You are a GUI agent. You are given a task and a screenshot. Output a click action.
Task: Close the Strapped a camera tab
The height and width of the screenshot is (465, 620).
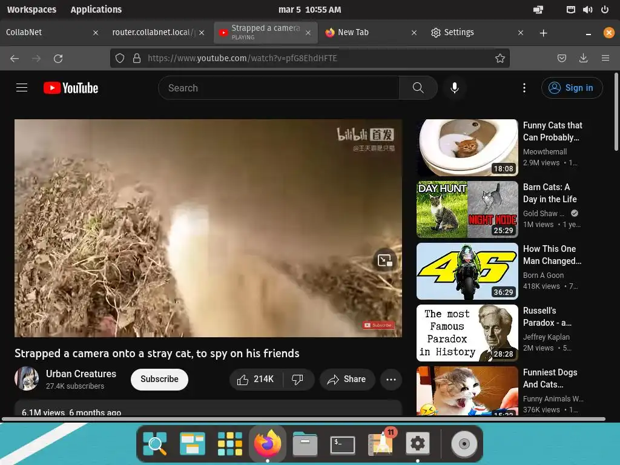pos(308,33)
